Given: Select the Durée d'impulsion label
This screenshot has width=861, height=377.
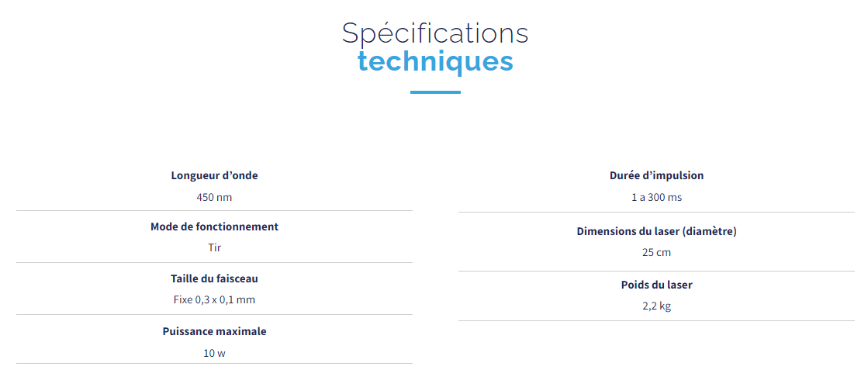Looking at the screenshot, I should pyautogui.click(x=656, y=175).
